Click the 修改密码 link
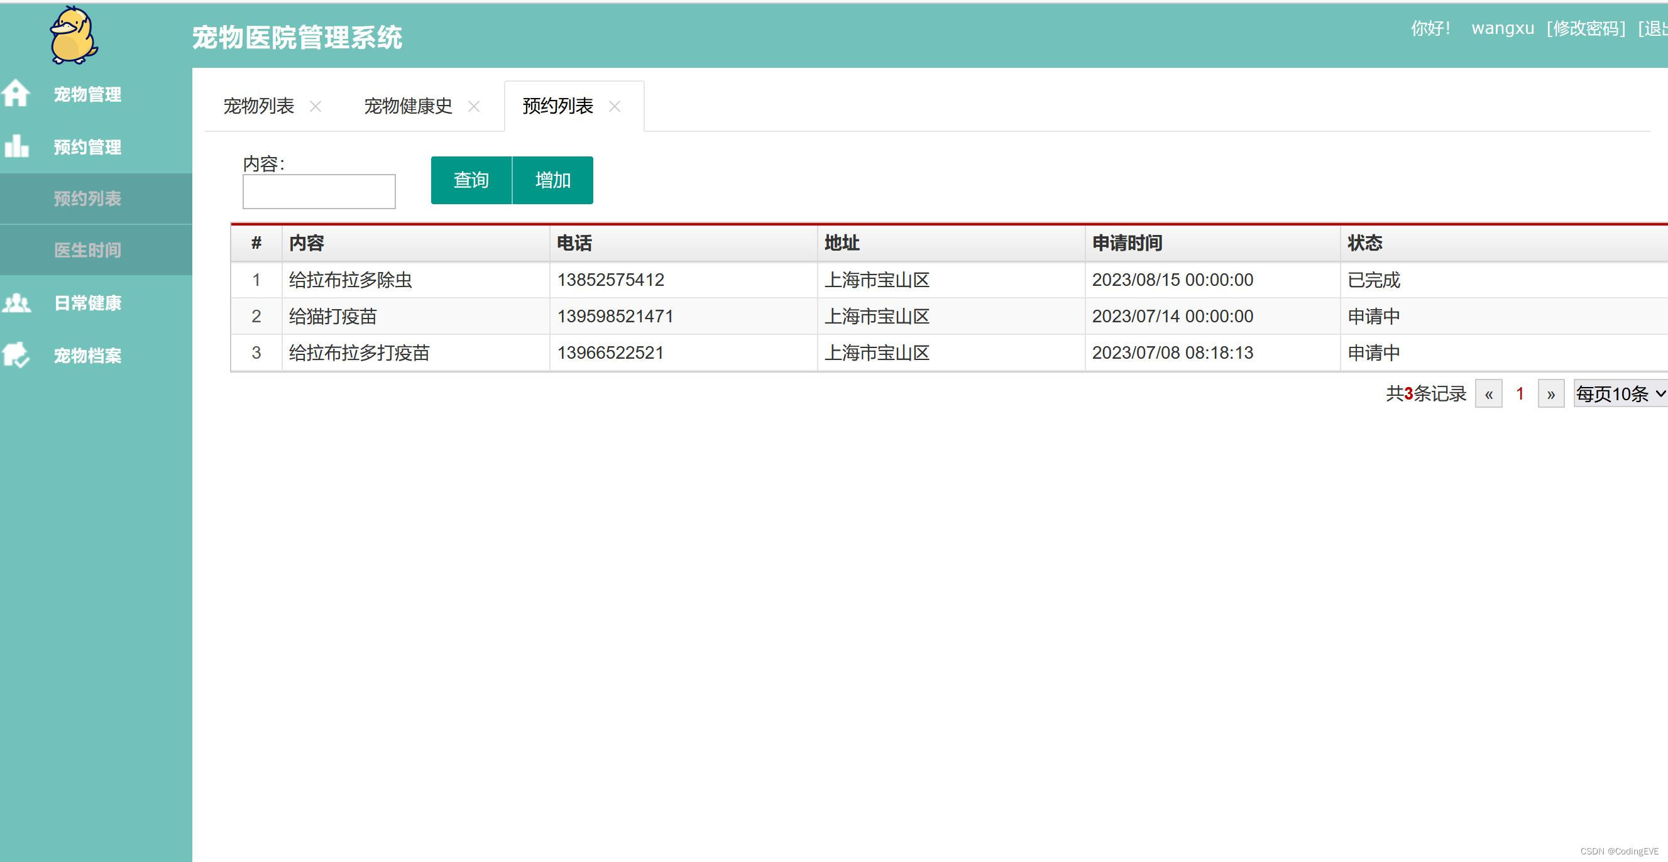The image size is (1668, 862). pyautogui.click(x=1586, y=28)
